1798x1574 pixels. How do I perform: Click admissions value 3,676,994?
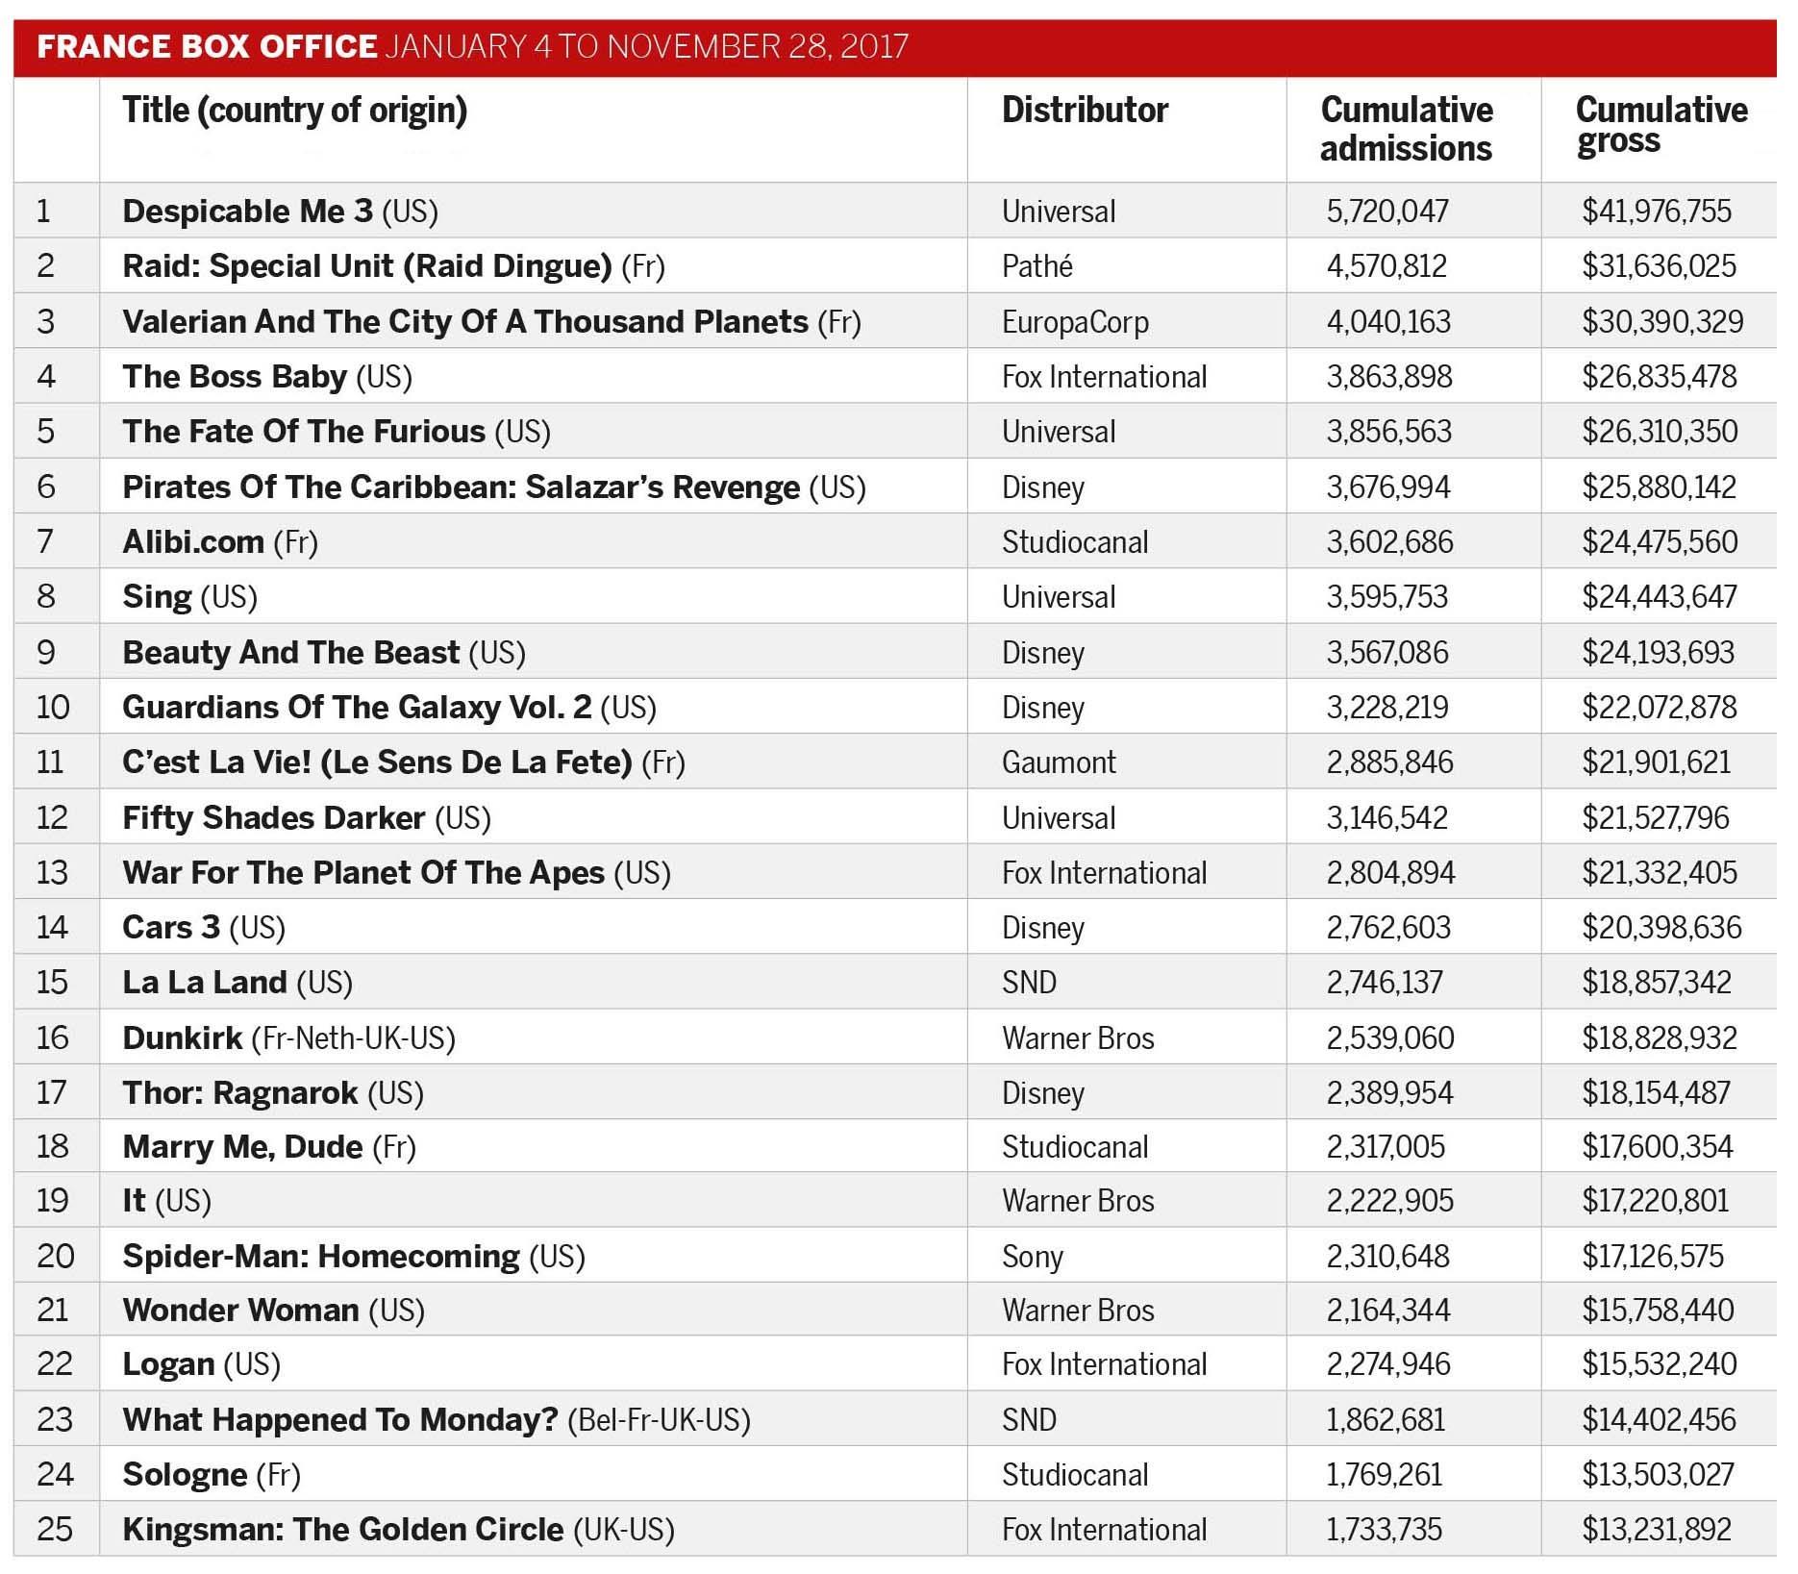pos(1388,487)
